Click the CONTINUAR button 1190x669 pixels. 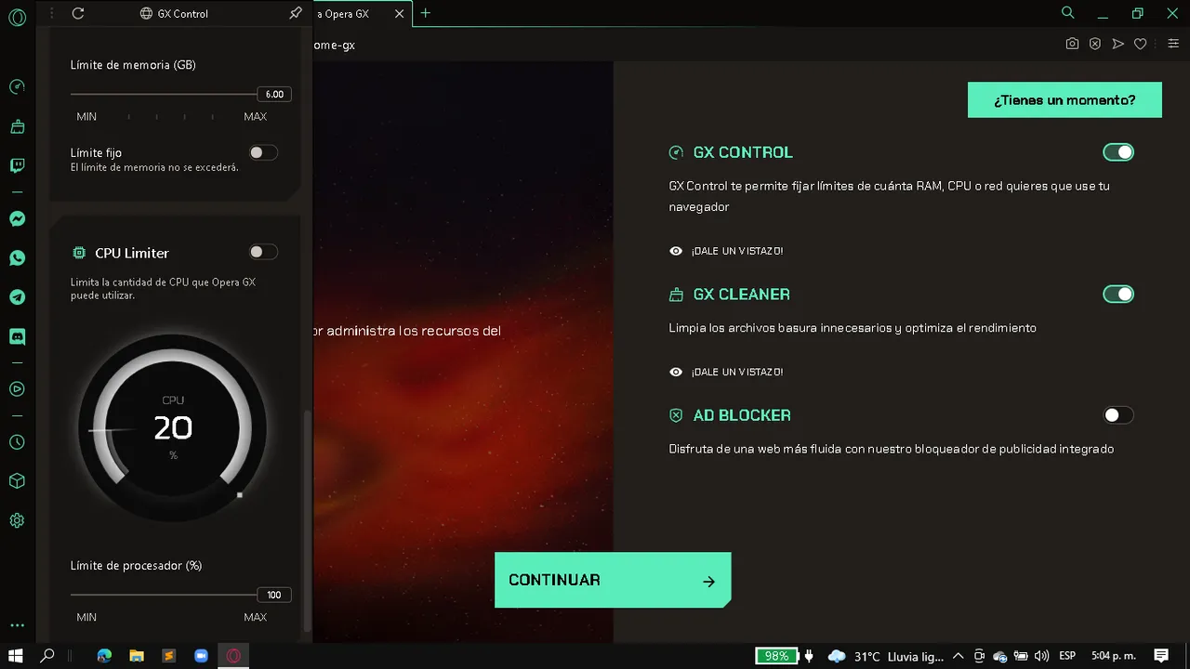coord(613,580)
